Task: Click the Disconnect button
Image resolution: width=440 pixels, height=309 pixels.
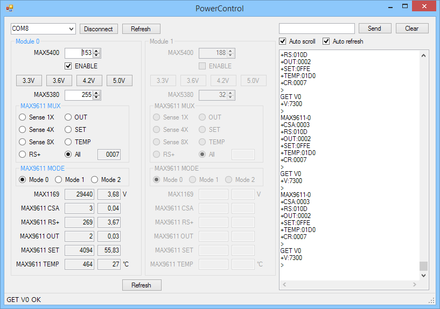Action: point(99,29)
